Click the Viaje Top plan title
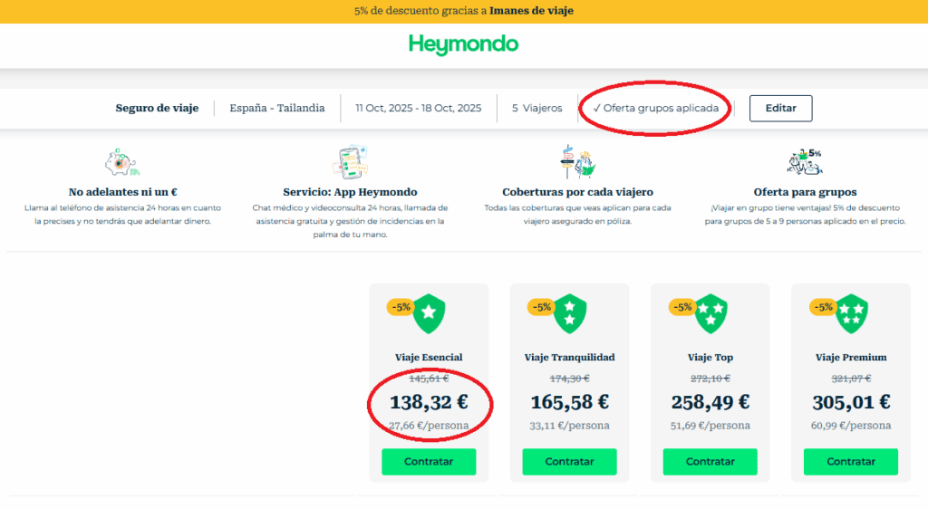Screen dimensions: 928x509 [710, 357]
